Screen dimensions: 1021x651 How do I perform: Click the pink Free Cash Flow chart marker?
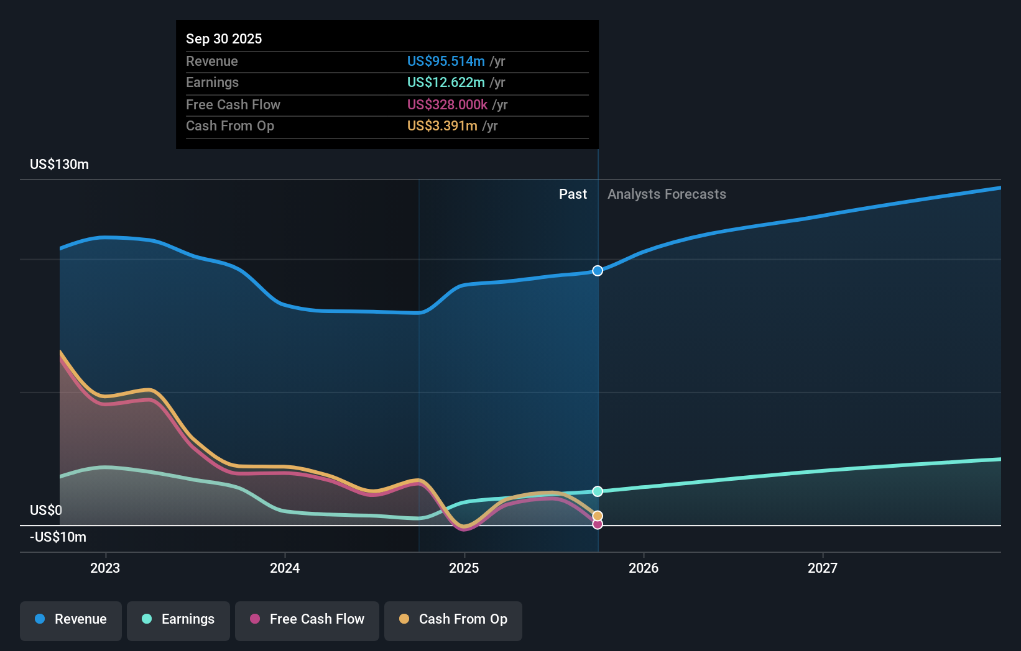(598, 525)
